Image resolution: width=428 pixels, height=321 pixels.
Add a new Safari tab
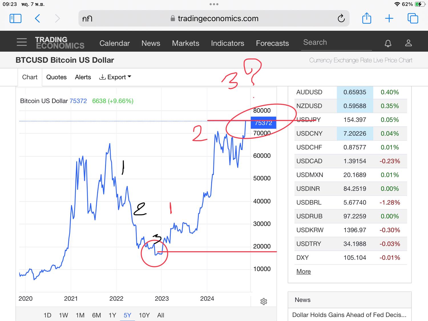tap(389, 19)
